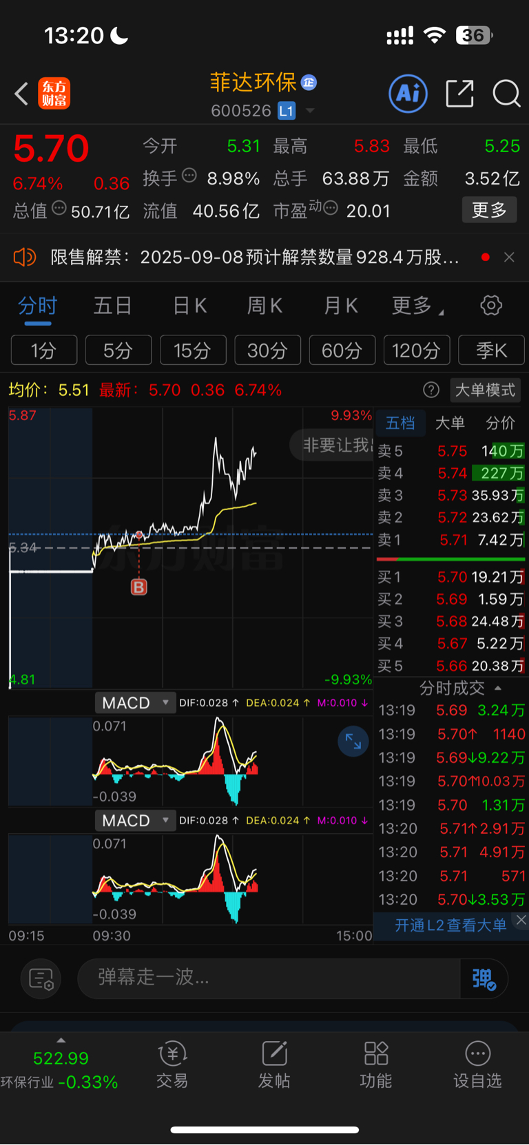Tap the question mark help icon
529x1145 pixels.
(431, 390)
